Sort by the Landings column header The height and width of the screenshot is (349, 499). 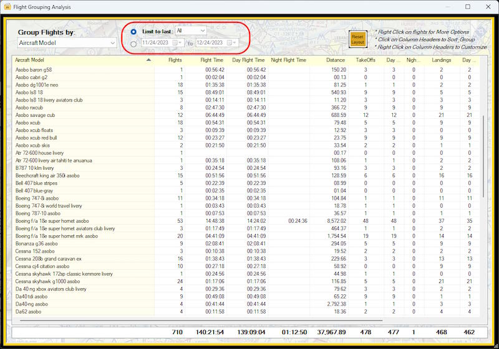442,60
